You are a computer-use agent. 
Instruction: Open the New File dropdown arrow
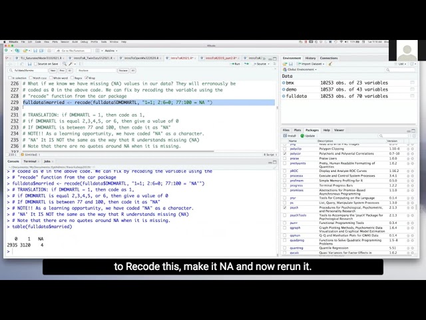pyautogui.click(x=11, y=51)
